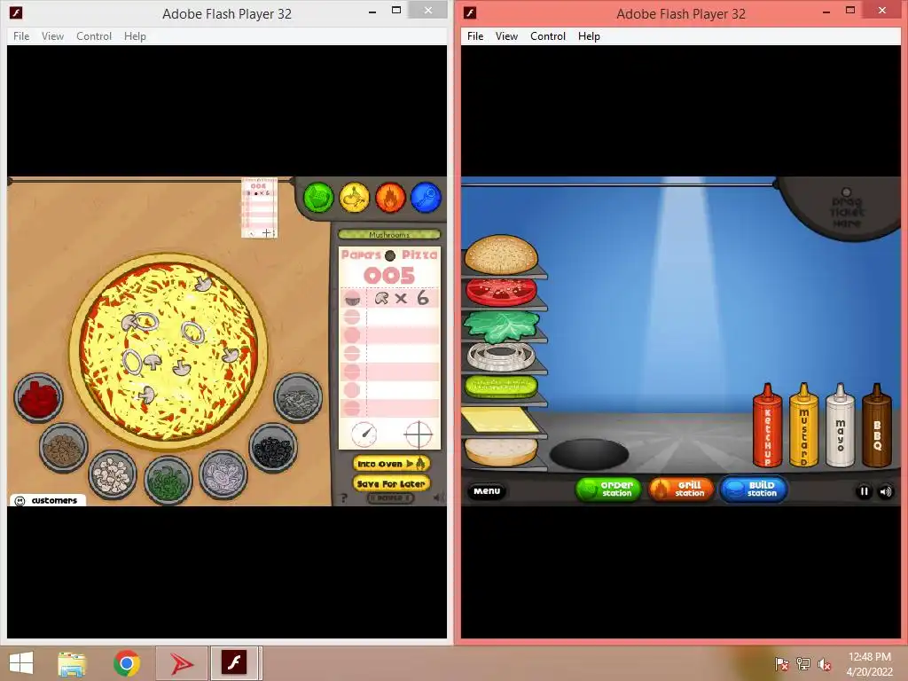The height and width of the screenshot is (681, 908).
Task: Pick the onion rings ingredient
Action: [502, 356]
